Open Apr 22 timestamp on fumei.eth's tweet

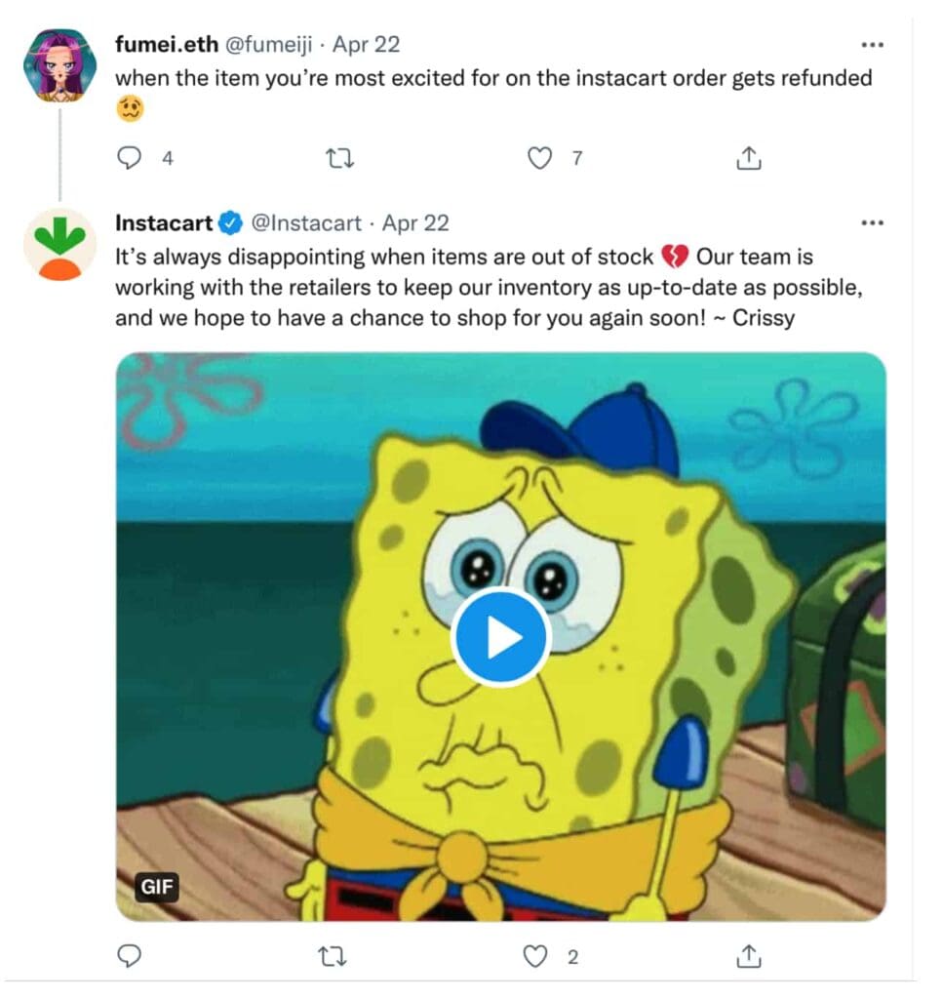tap(366, 45)
